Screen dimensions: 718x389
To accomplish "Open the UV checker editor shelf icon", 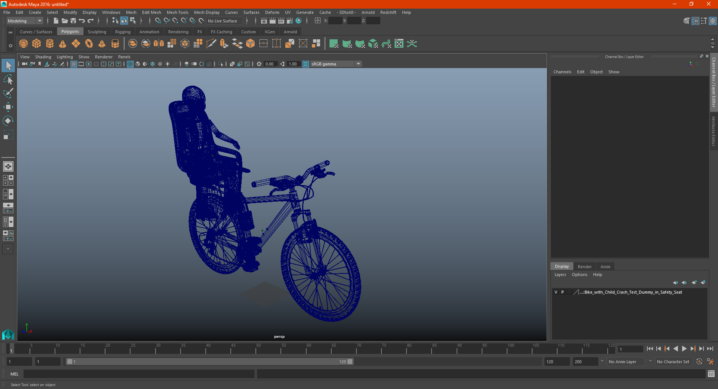I will (399, 44).
